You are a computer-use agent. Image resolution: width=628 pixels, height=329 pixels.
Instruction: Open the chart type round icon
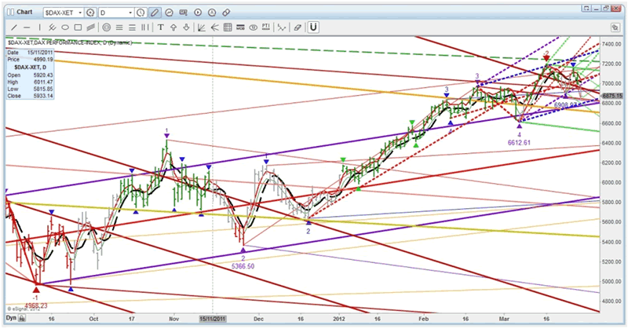pyautogui.click(x=170, y=13)
